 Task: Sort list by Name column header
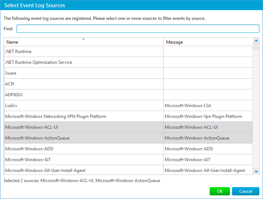pyautogui.click(x=84, y=42)
